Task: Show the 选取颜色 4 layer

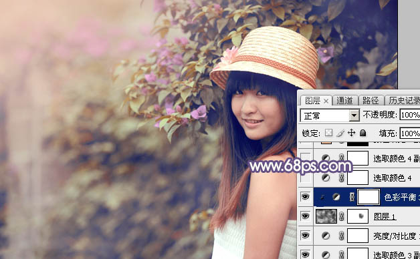Action: (x=306, y=178)
